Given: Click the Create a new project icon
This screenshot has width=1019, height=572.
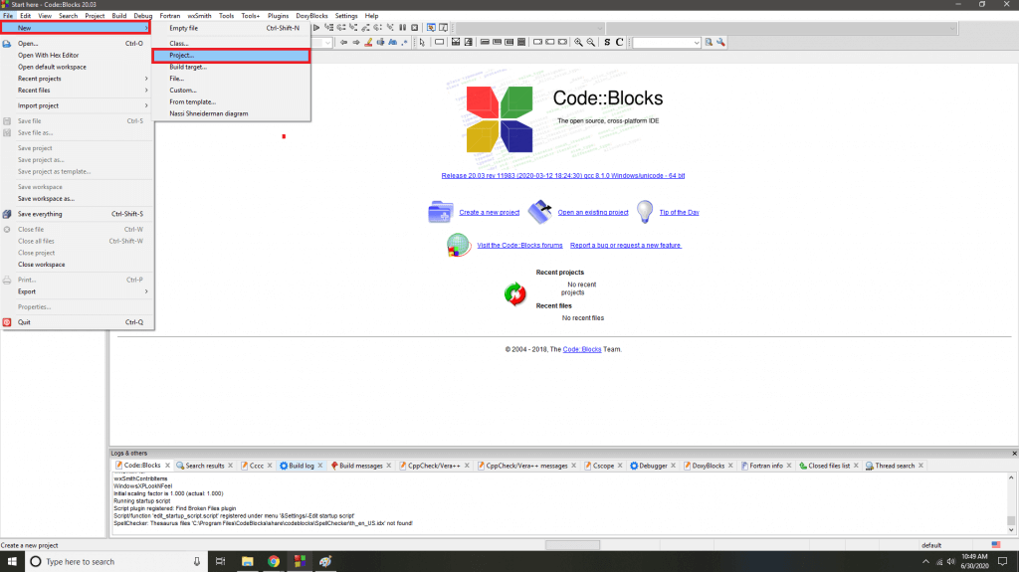Looking at the screenshot, I should point(441,212).
